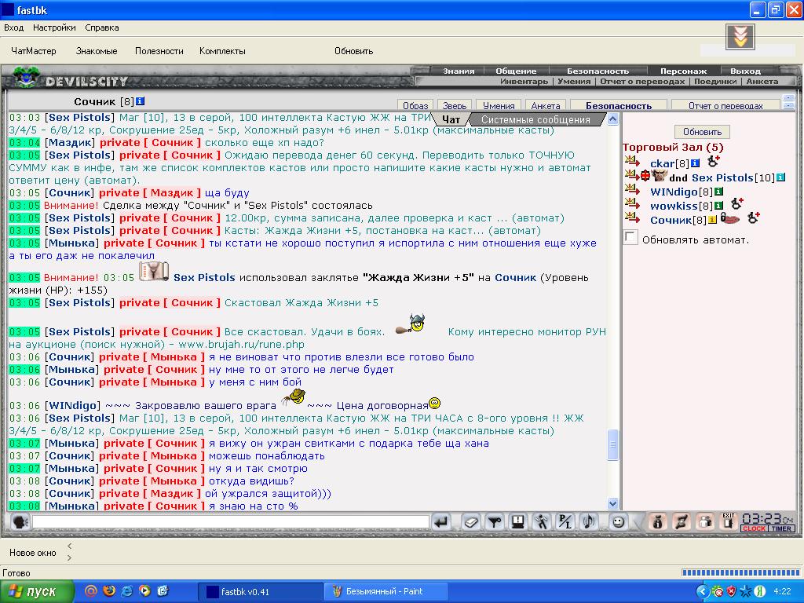Click private-message arrow icon beside WINdigo
804x603 pixels.
pos(632,190)
